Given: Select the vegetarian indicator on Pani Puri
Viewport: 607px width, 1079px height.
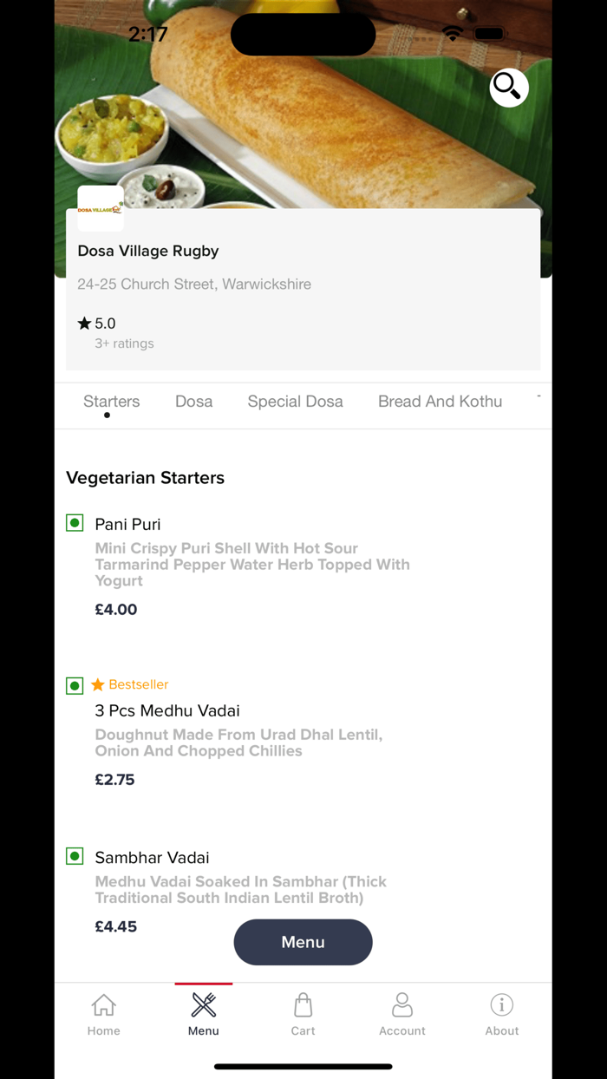Looking at the screenshot, I should coord(75,522).
